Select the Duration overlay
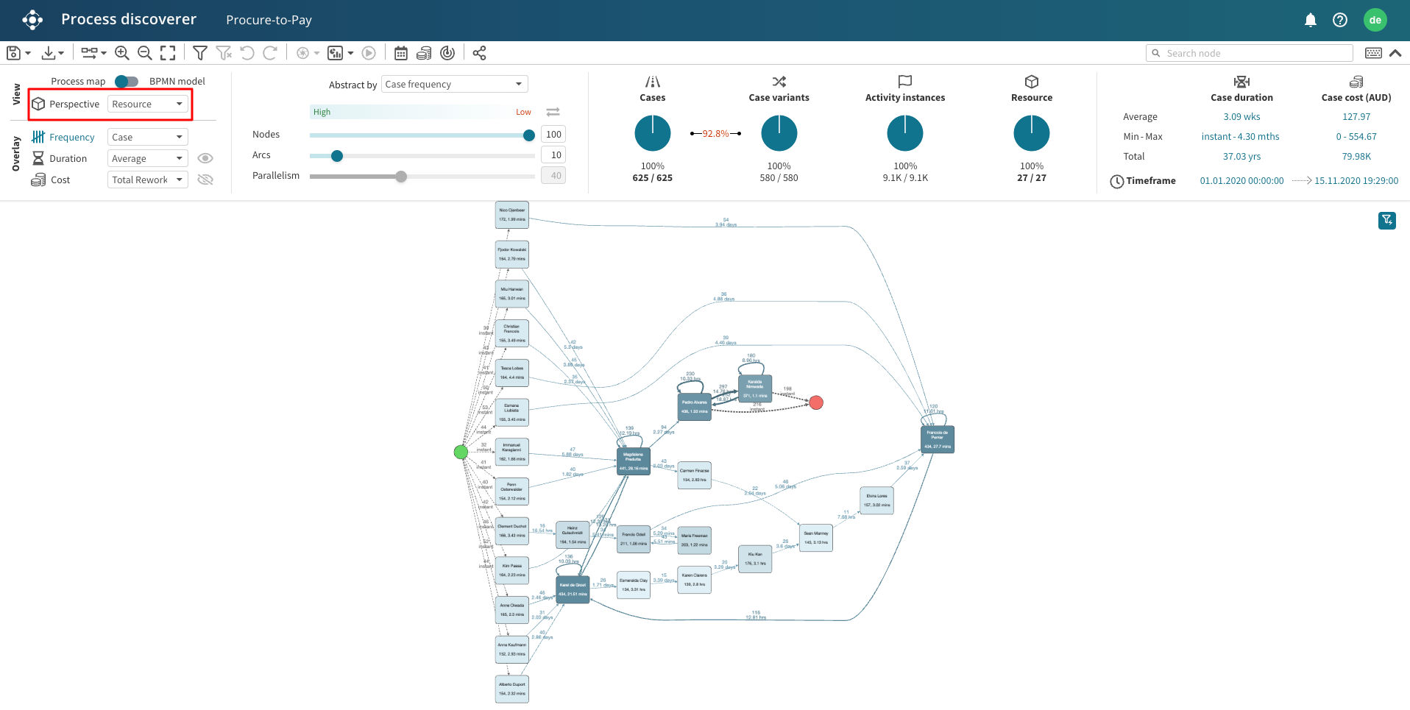The width and height of the screenshot is (1410, 710). pyautogui.click(x=68, y=159)
